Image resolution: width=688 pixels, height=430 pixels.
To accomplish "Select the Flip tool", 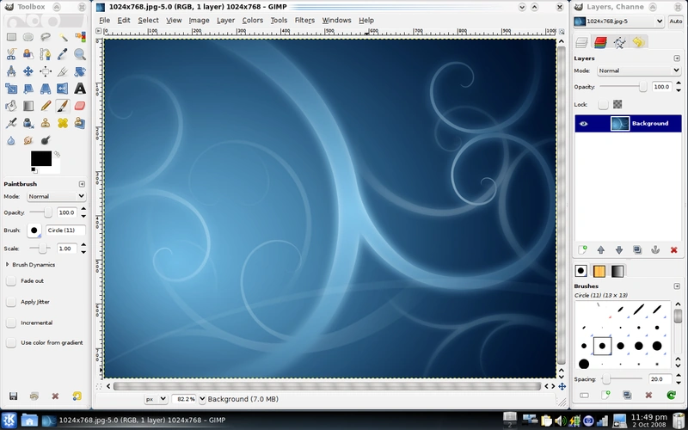I will coord(63,89).
